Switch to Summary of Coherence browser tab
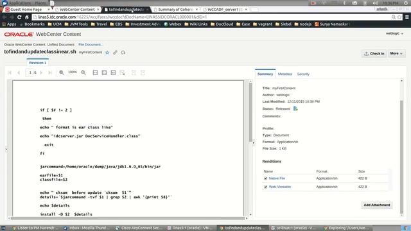Viewport: 411px width, 231px height. point(175,10)
